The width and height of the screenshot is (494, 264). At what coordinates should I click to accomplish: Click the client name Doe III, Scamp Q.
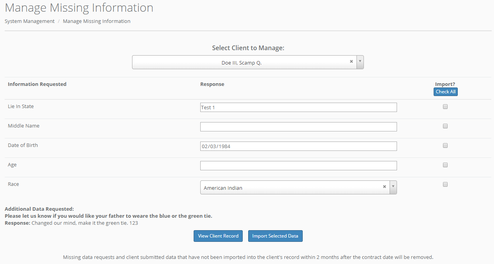(242, 63)
